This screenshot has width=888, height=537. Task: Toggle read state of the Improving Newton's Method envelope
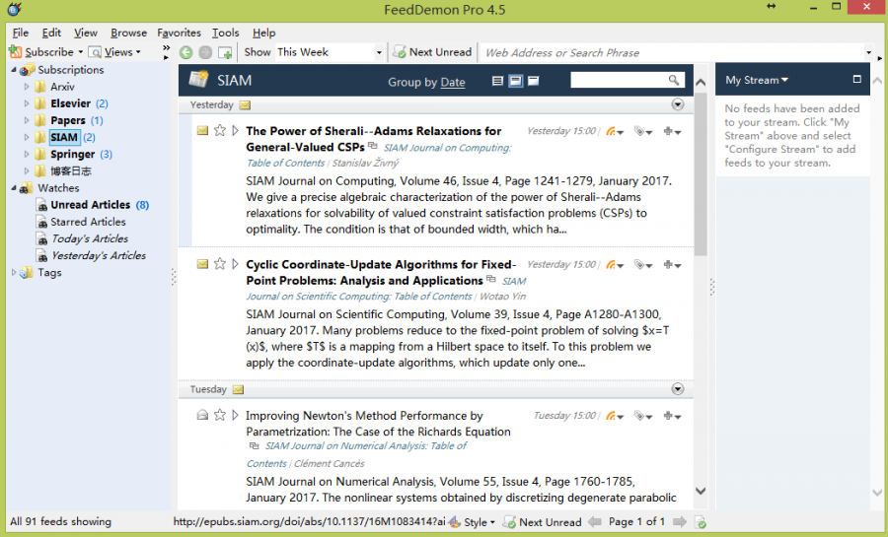click(x=202, y=416)
